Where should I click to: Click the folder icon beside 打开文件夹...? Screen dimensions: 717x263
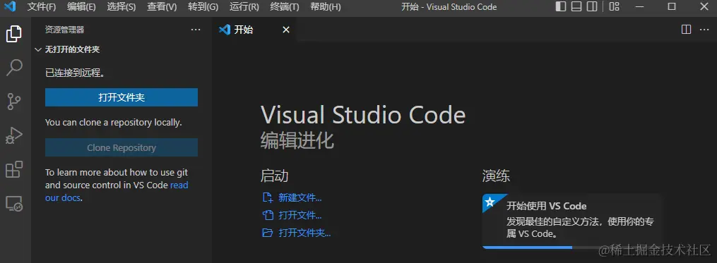(x=267, y=233)
